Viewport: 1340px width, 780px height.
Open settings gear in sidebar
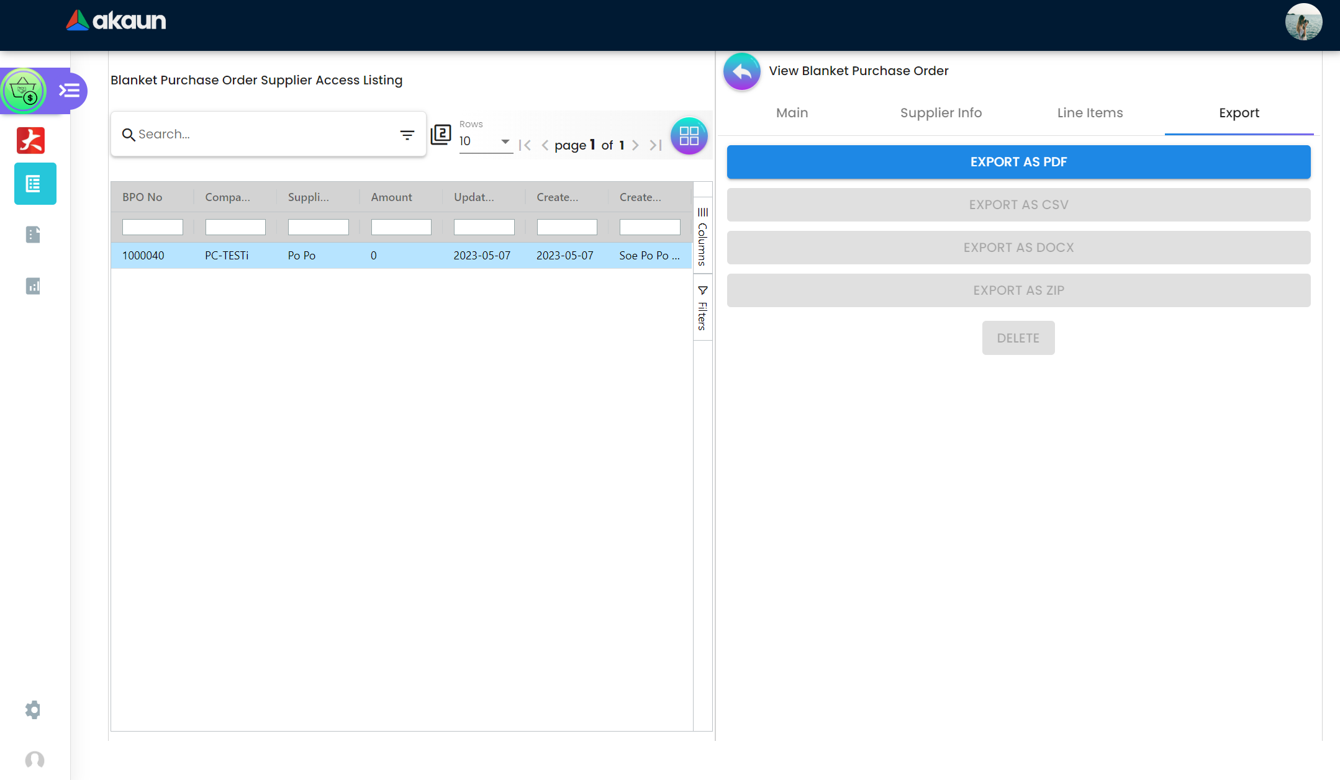tap(33, 710)
